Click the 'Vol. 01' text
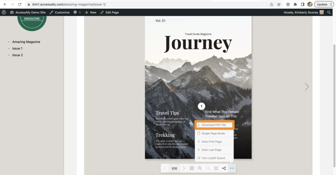The height and width of the screenshot is (175, 336). point(160,21)
